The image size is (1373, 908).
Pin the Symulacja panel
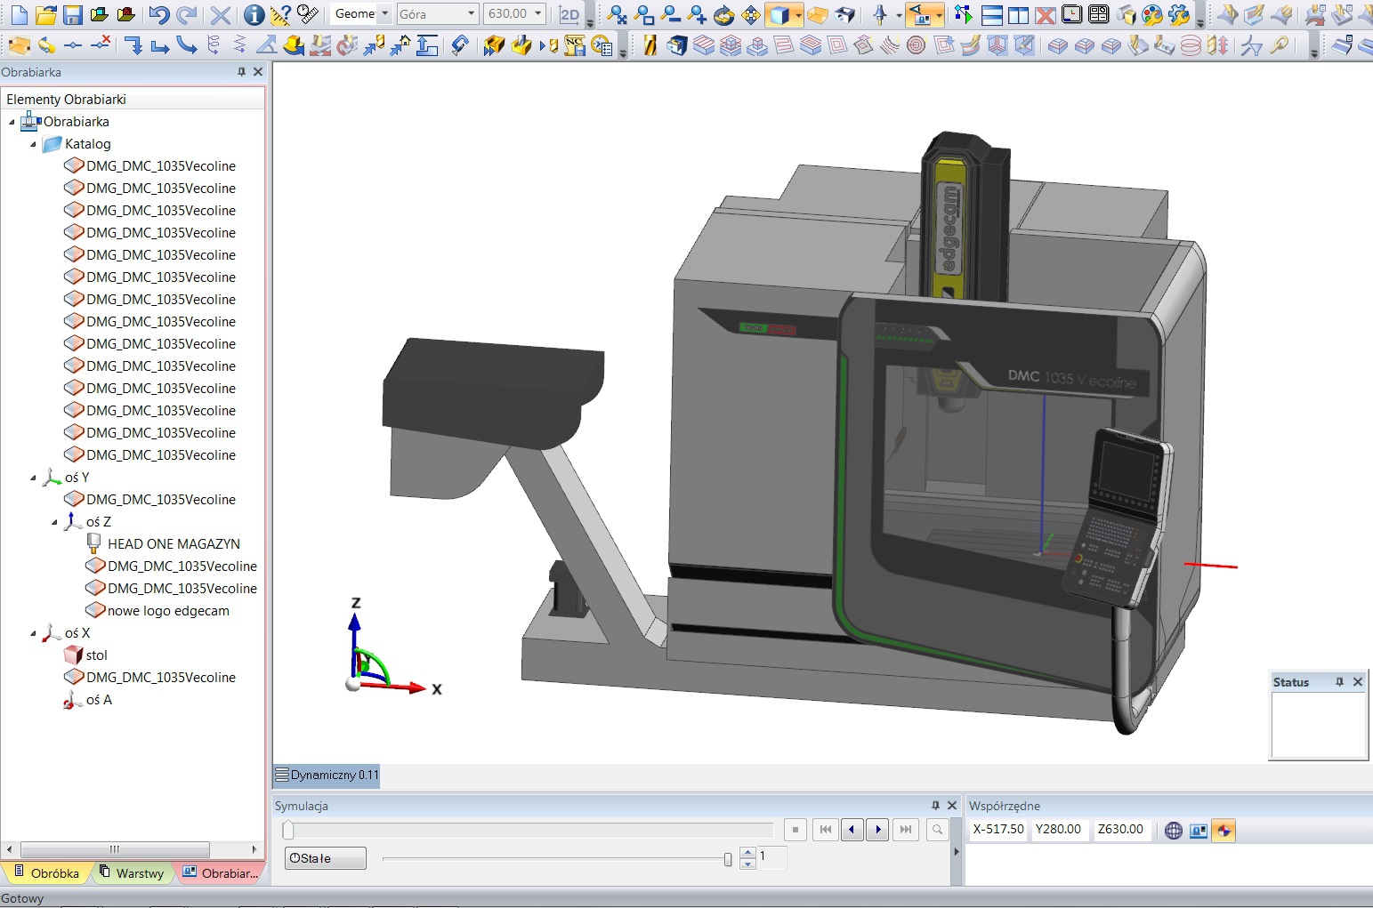tap(935, 806)
